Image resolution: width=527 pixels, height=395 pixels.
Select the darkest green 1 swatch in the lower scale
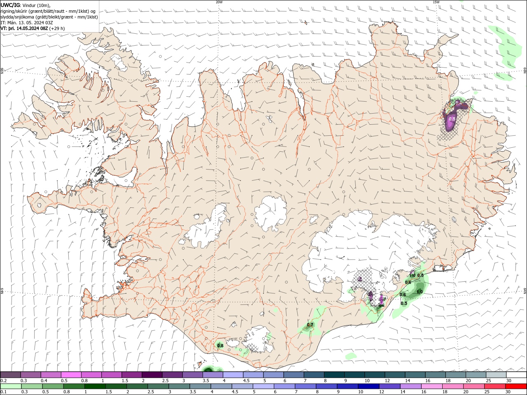(95, 386)
